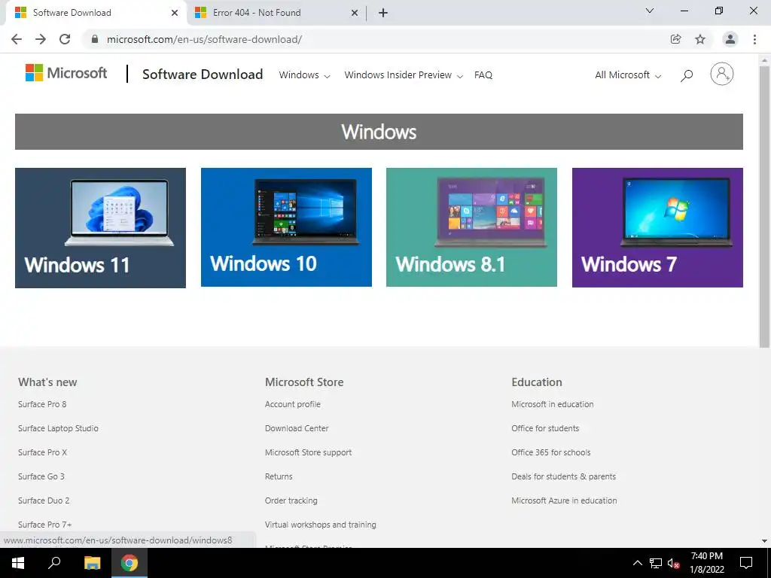Click the Chrome icon in the taskbar
771x578 pixels.
(130, 563)
